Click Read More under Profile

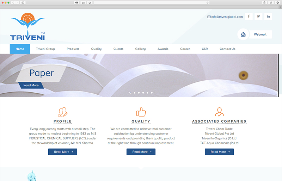[62, 152]
